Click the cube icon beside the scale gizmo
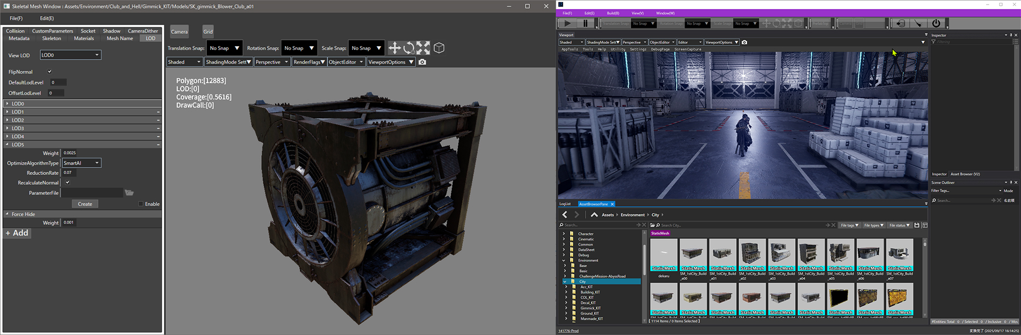This screenshot has width=1021, height=335. (x=439, y=48)
